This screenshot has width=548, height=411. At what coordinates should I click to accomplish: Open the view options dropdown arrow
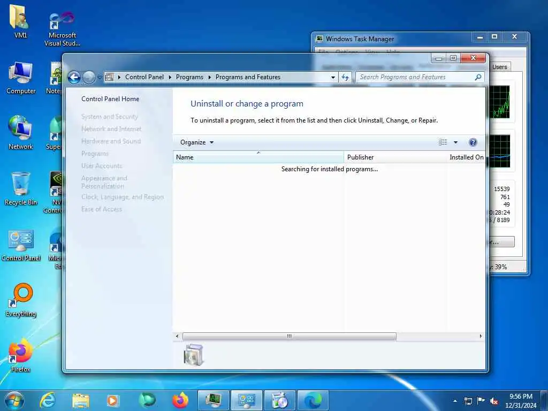(455, 142)
